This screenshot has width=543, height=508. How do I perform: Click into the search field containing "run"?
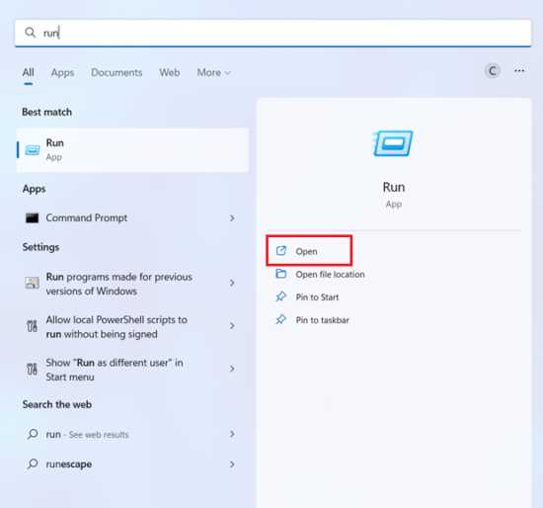272,33
